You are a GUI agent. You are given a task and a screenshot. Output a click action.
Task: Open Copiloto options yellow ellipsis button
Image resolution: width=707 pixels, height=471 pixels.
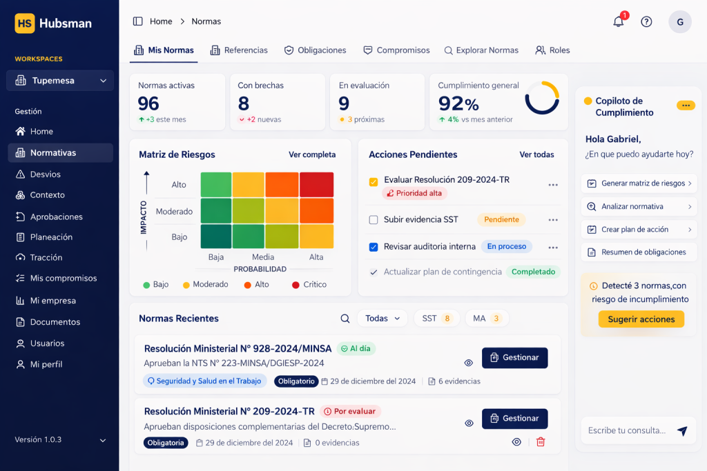[686, 106]
